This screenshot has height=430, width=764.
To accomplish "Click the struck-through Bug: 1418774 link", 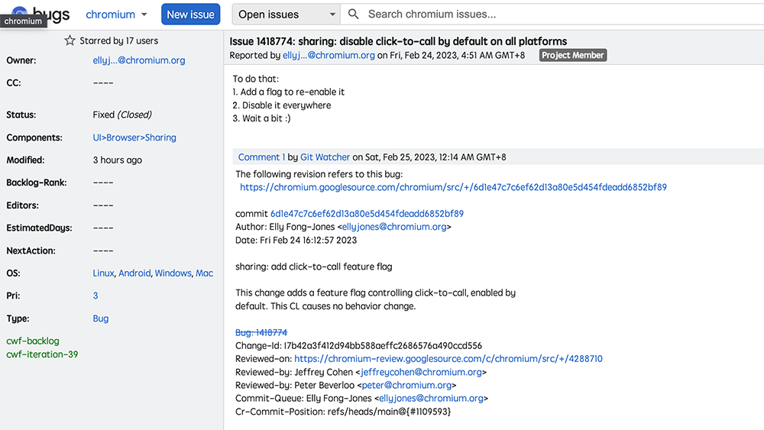I will pyautogui.click(x=261, y=332).
